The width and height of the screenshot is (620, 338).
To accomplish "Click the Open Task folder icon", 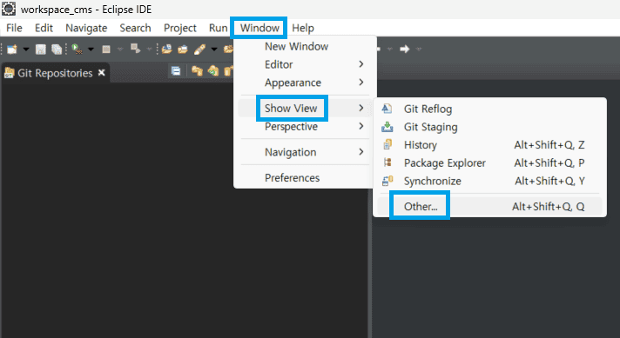I will point(183,50).
